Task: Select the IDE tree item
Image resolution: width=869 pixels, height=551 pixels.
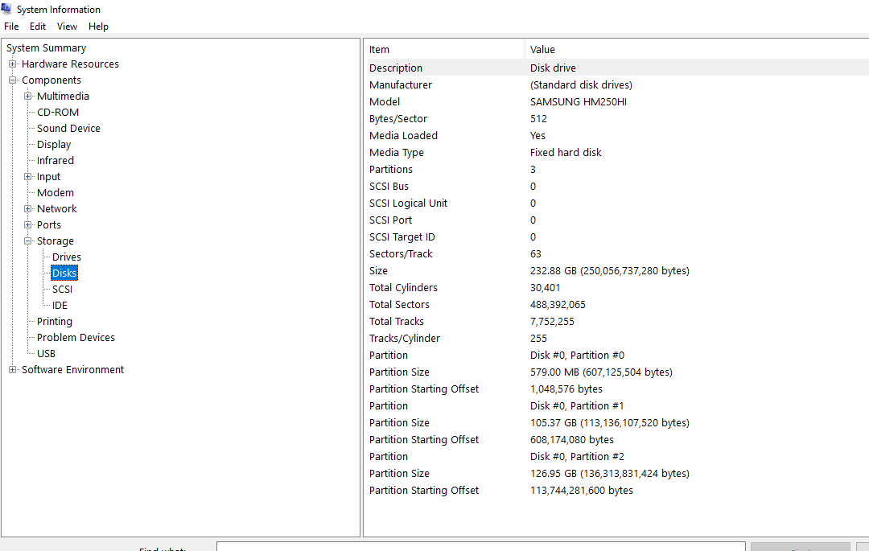Action: pos(60,305)
